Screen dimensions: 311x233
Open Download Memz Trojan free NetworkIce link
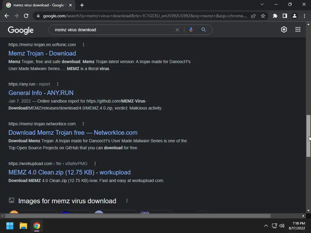coord(73,133)
